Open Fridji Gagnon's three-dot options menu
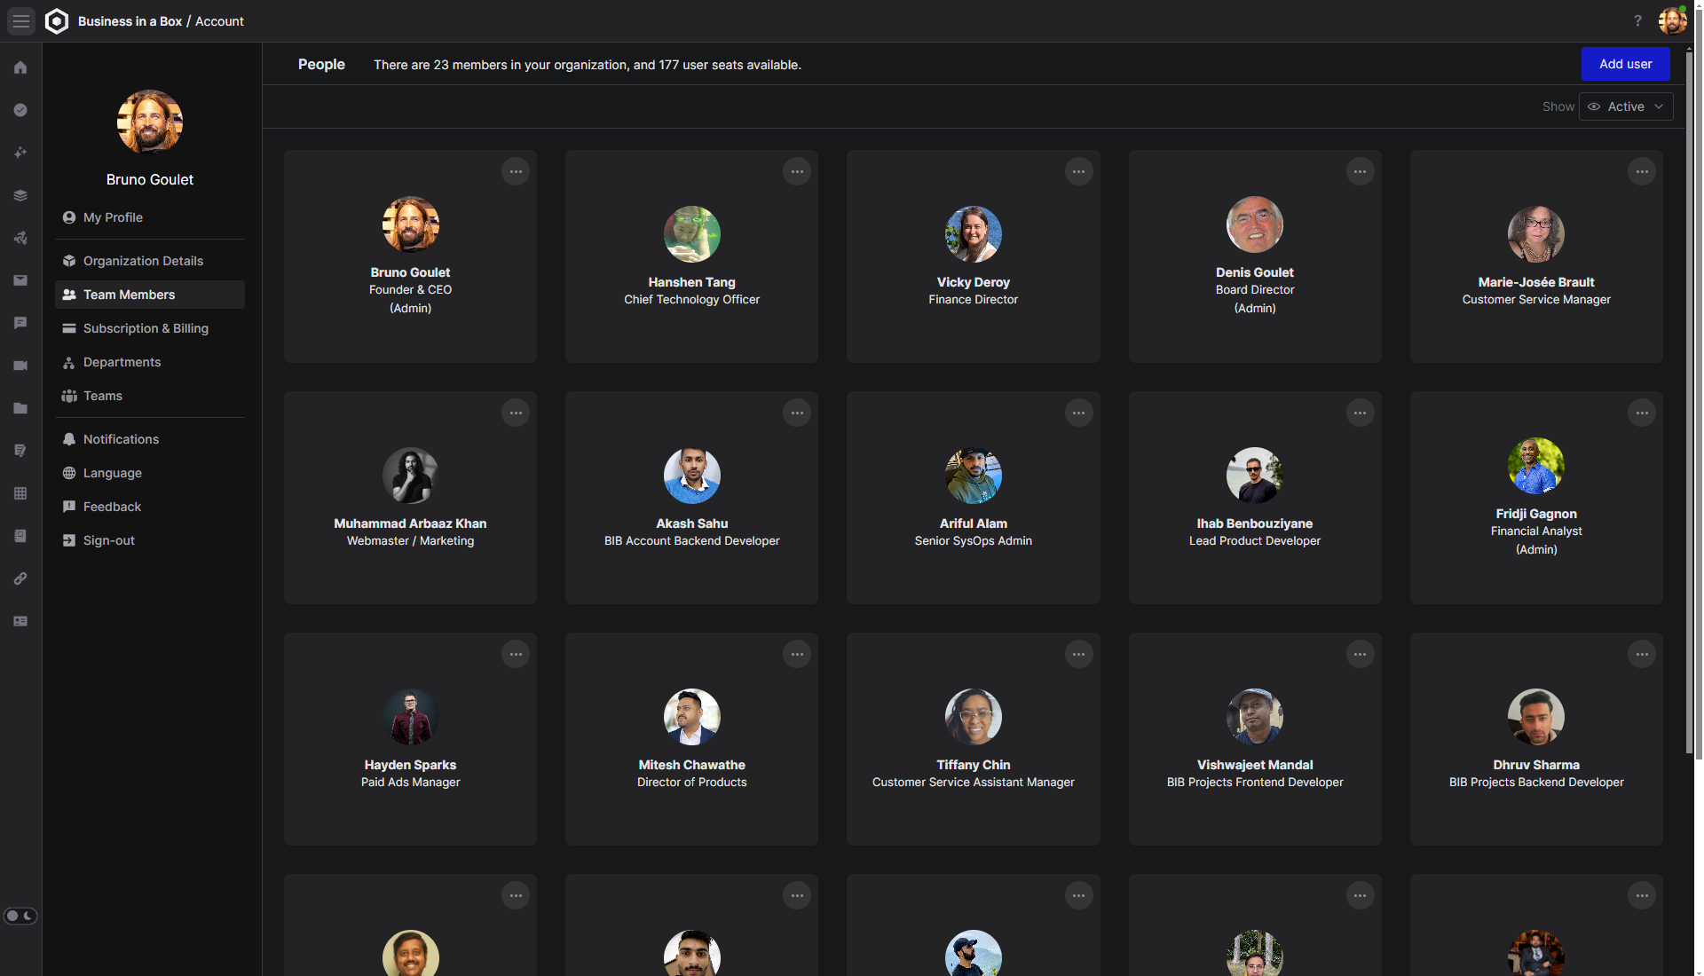The width and height of the screenshot is (1704, 976). pos(1642,413)
